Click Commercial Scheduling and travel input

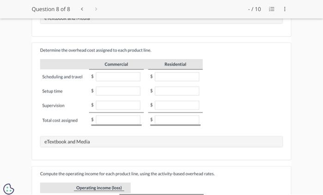click(118, 77)
